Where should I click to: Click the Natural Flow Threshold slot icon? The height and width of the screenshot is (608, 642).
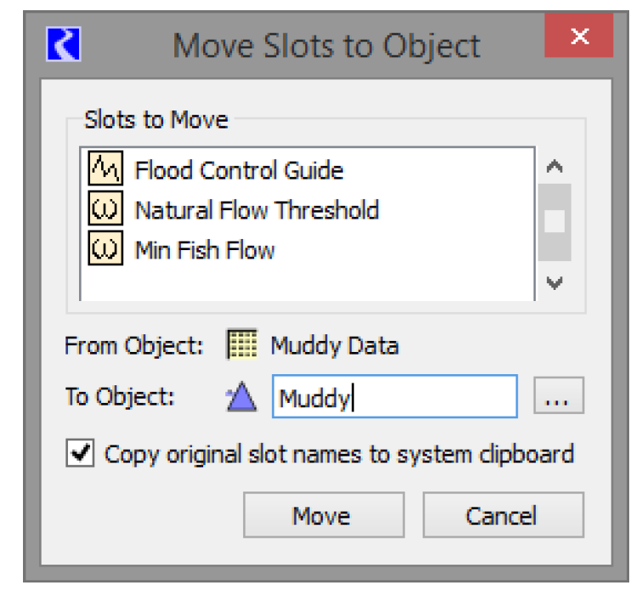(105, 210)
